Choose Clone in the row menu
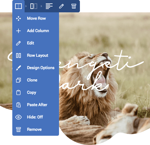150x145 pixels. click(x=36, y=80)
